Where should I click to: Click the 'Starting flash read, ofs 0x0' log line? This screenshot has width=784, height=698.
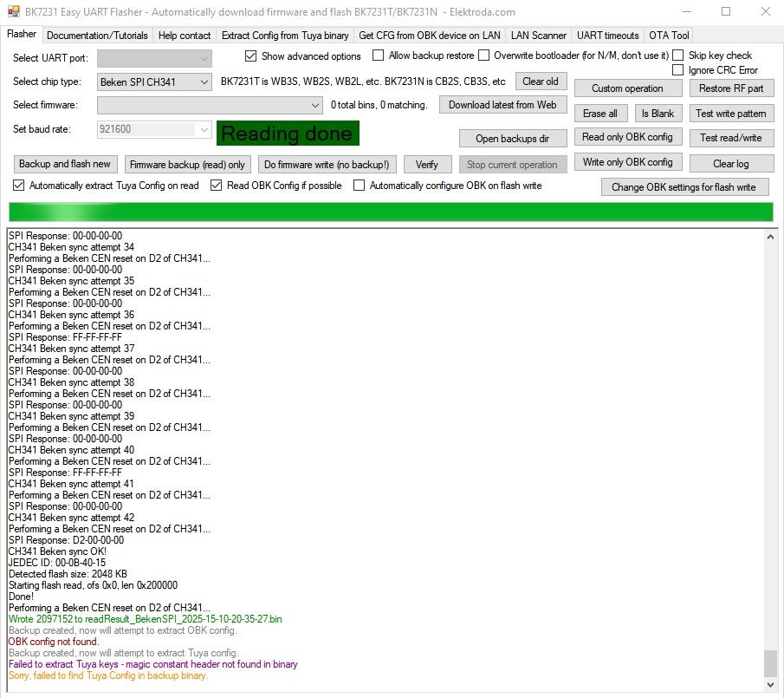point(93,585)
